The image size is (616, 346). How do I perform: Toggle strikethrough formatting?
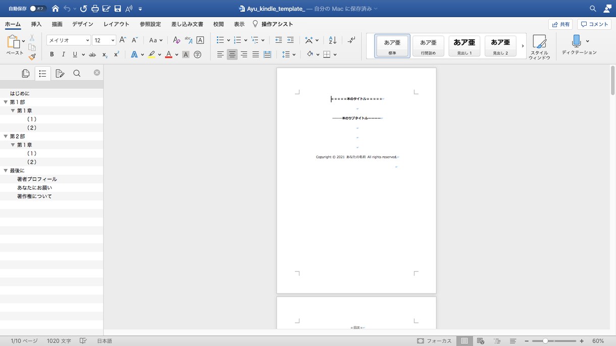pos(92,54)
